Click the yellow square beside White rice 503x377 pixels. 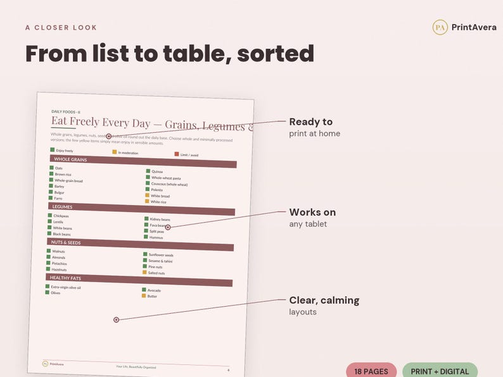point(147,201)
